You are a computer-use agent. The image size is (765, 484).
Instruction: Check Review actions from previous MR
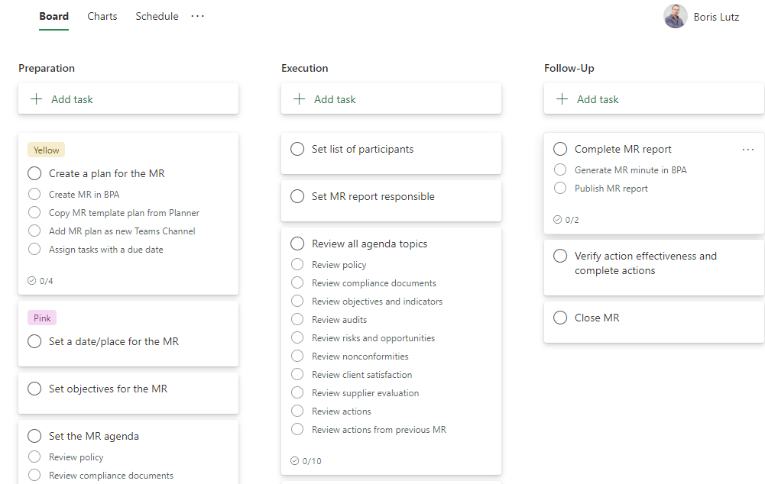(x=297, y=429)
